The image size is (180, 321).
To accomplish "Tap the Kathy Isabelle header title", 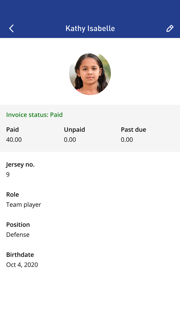I will (90, 28).
